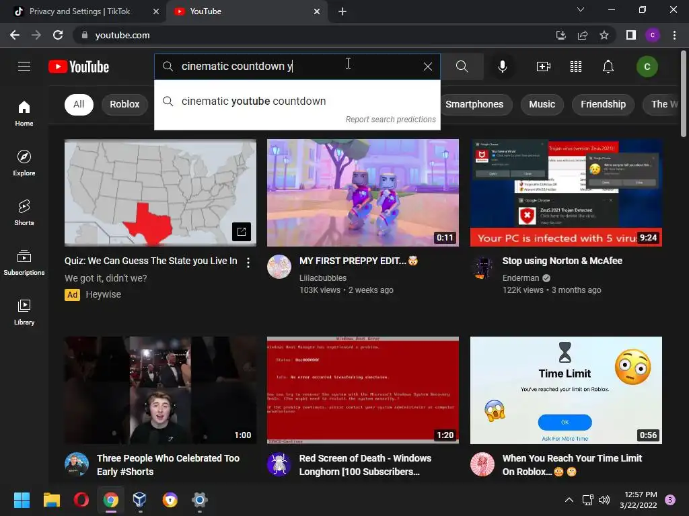Image resolution: width=689 pixels, height=516 pixels.
Task: Clear the search box with the X icon
Action: [x=427, y=67]
